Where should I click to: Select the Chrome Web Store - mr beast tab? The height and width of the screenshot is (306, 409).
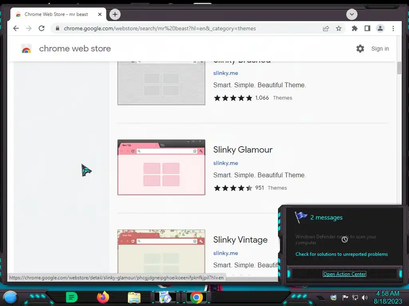(58, 14)
